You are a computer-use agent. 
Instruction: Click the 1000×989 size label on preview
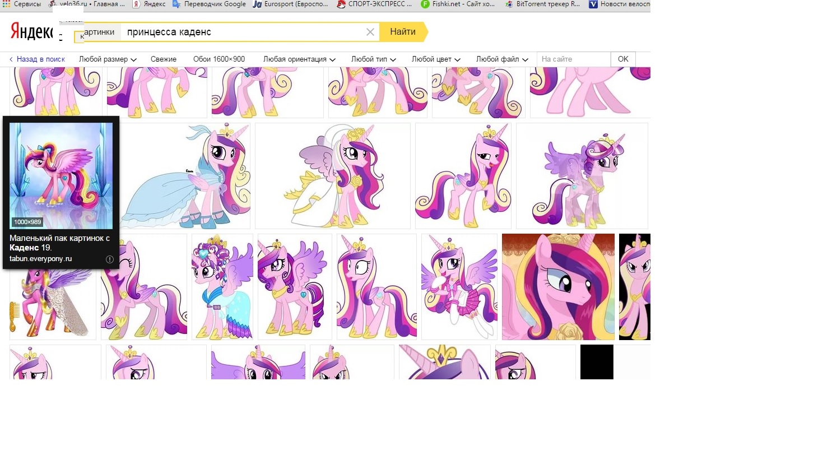(x=27, y=222)
